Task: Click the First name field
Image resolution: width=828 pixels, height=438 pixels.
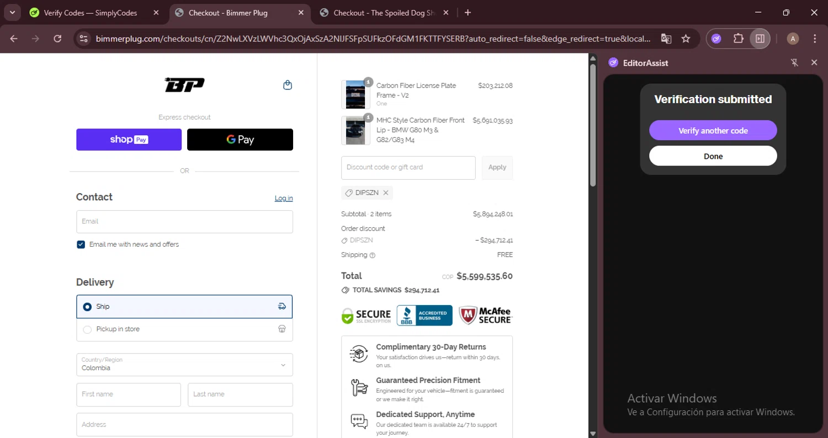Action: [x=129, y=394]
